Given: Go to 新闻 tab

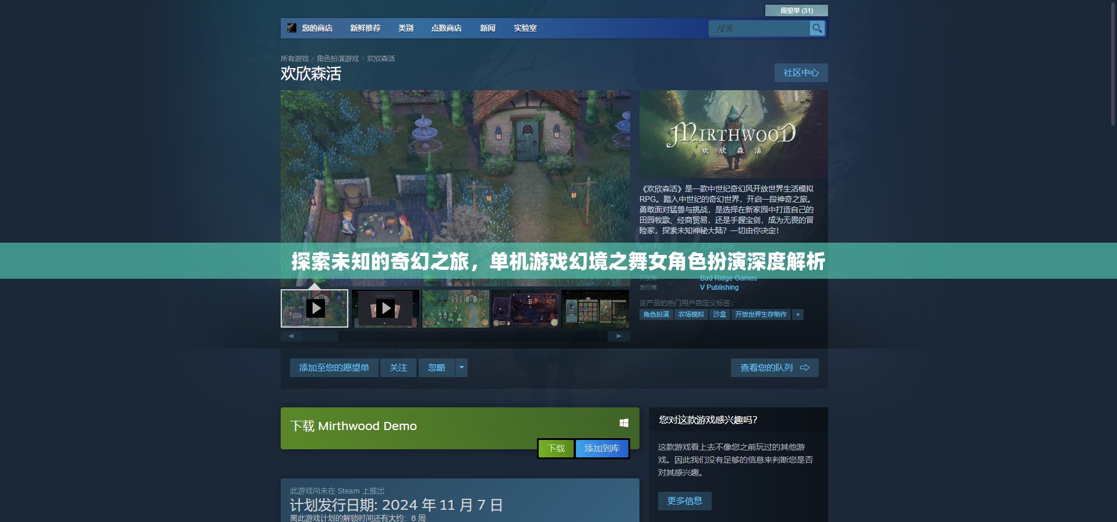Looking at the screenshot, I should point(487,28).
